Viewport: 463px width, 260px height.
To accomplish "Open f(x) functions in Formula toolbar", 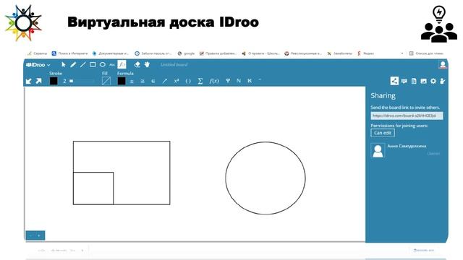I will click(x=214, y=81).
